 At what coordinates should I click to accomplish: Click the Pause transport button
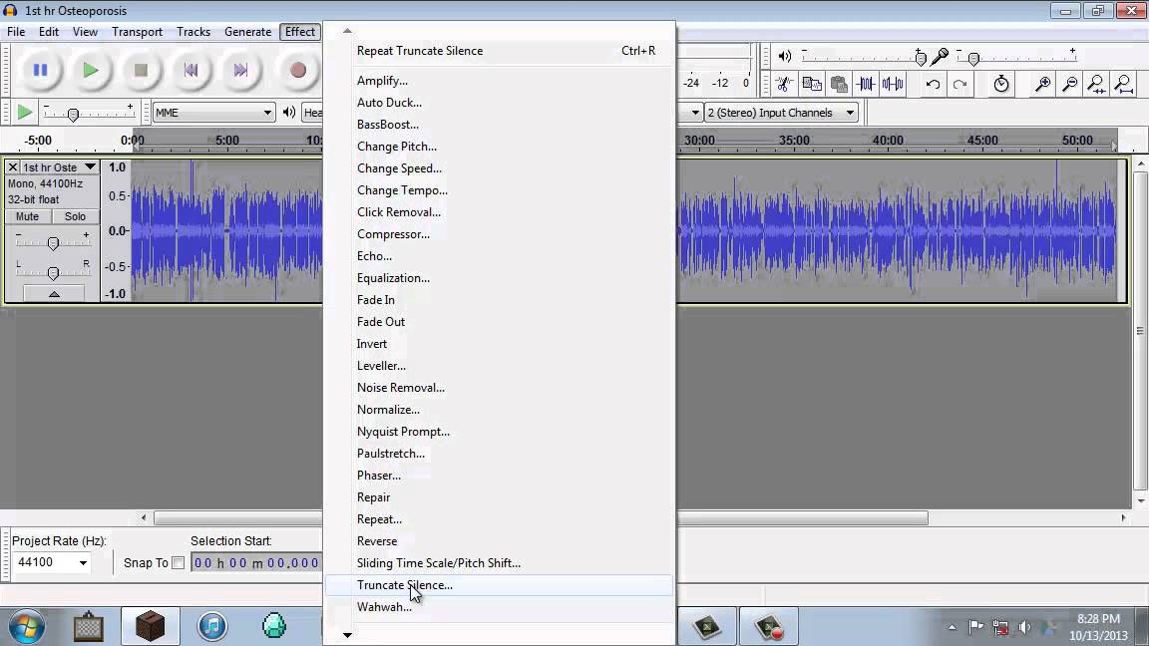40,71
